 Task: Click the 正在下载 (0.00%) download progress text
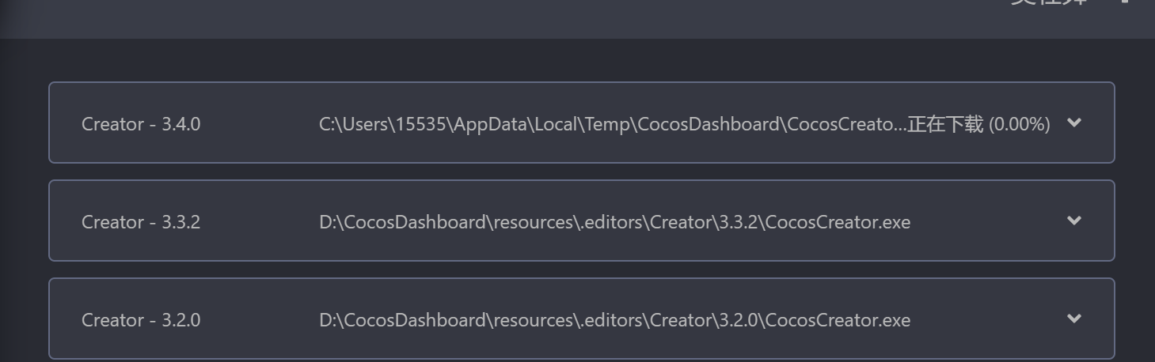(x=978, y=124)
